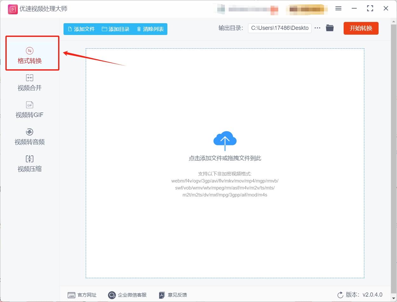The image size is (397, 302).
Task: Click the output directory path field
Action: [279, 28]
